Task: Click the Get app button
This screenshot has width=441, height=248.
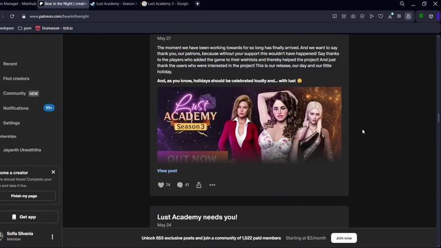Action: point(24,217)
